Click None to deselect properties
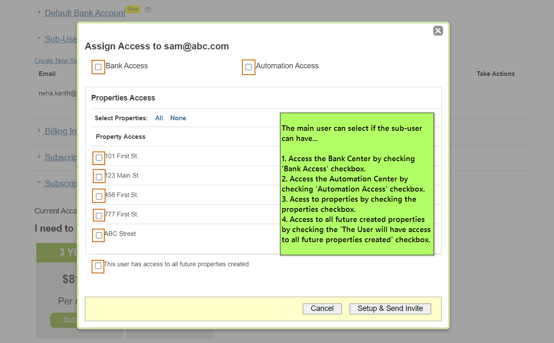Viewport: 554px width, 343px height. [x=178, y=118]
